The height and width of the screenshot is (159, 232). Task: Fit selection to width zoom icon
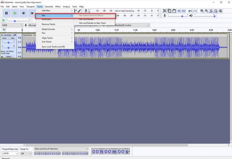click(x=211, y=11)
